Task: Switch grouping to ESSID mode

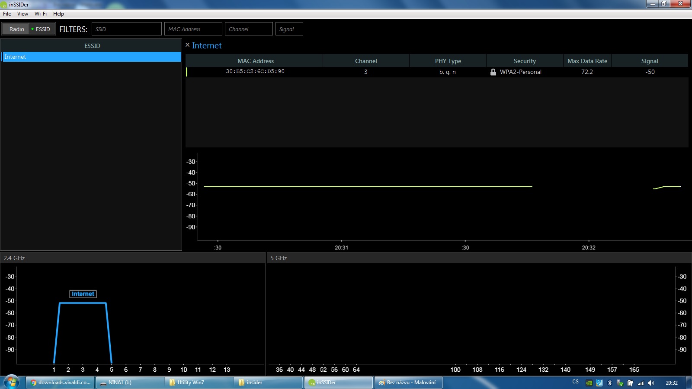Action: pos(42,29)
